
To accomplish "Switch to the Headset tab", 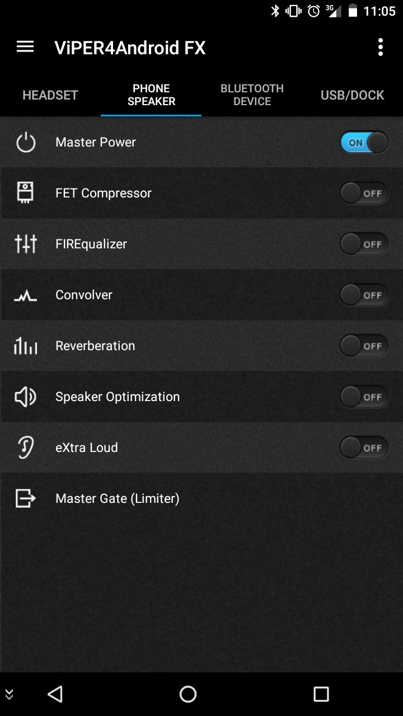I will click(x=50, y=95).
